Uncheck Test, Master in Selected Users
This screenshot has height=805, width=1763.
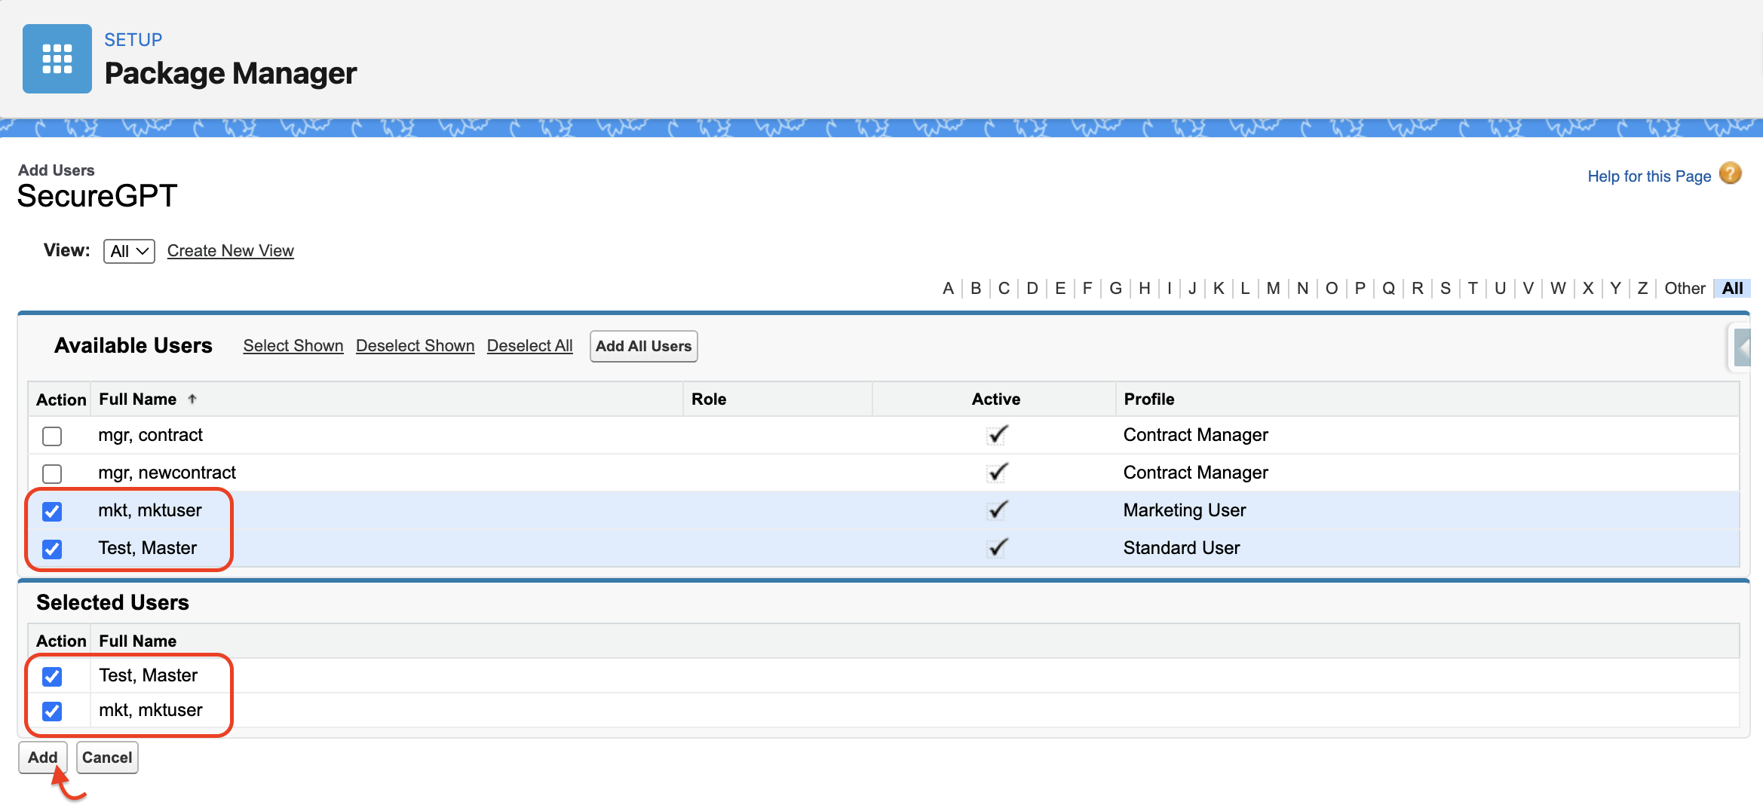pos(52,676)
